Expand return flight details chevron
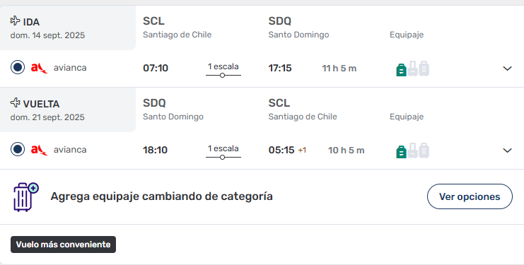 coord(507,151)
